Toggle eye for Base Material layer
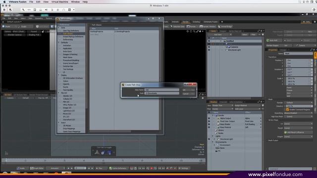317x178 pixels. 209,128
